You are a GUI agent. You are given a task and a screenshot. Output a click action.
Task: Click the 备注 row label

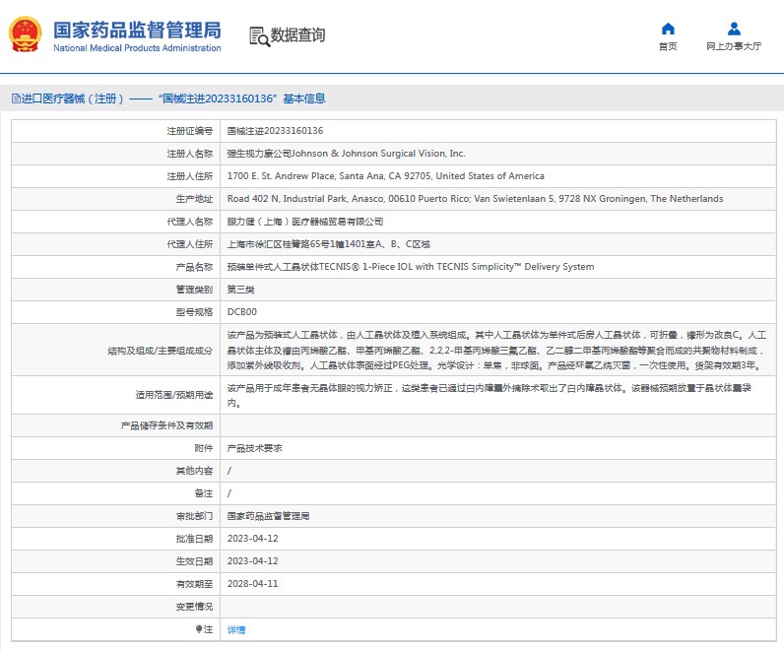pos(204,493)
